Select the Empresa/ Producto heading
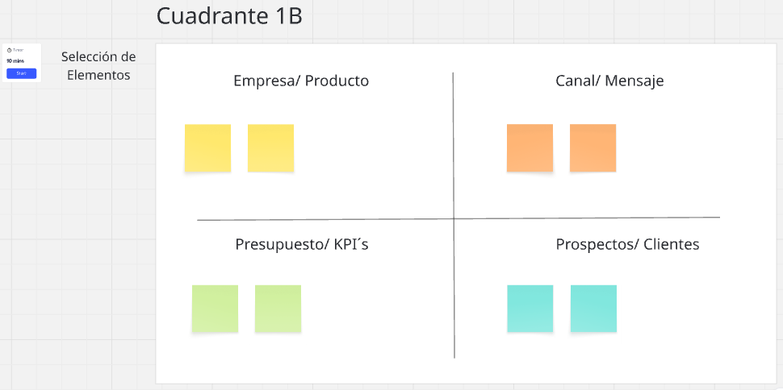The width and height of the screenshot is (783, 390). tap(301, 81)
